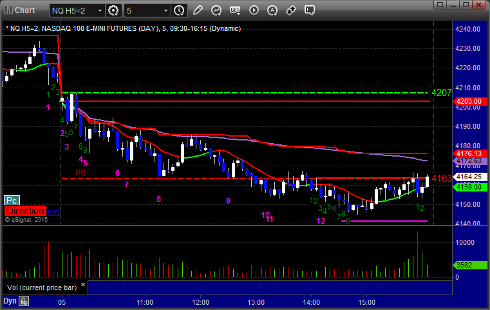The width and height of the screenshot is (490, 310).
Task: Open the studies icon in toolbar
Action: (216, 10)
